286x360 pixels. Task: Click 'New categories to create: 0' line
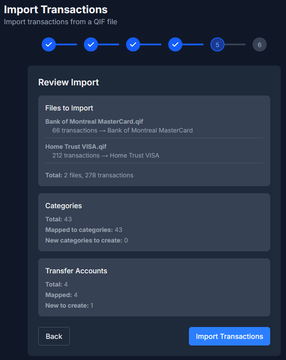[87, 240]
